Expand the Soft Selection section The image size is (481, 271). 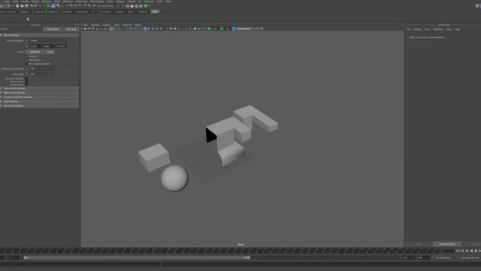click(x=40, y=102)
